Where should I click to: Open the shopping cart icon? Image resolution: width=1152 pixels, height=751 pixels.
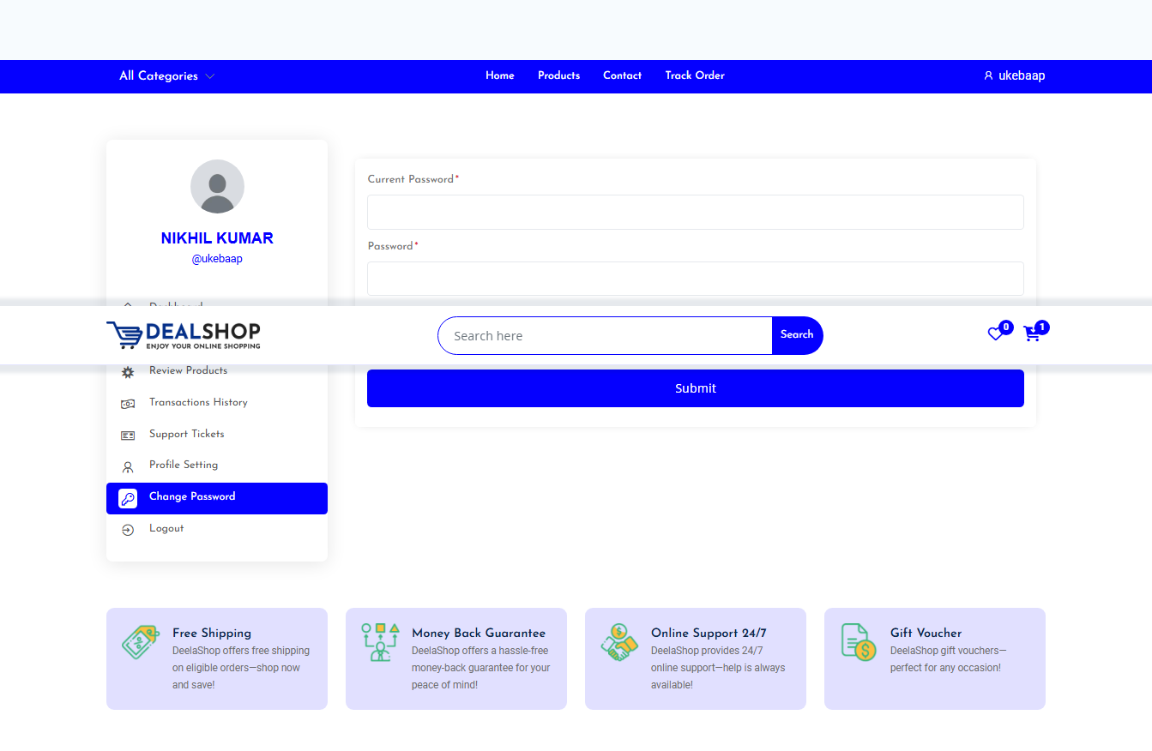tap(1032, 334)
